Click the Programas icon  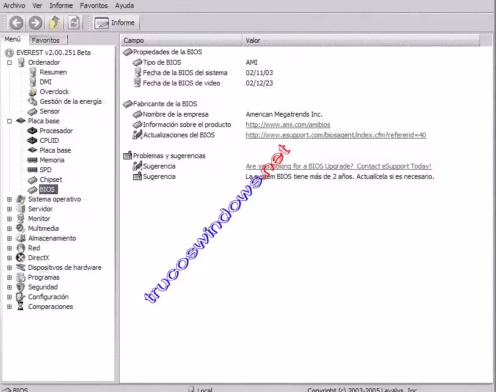coord(21,277)
